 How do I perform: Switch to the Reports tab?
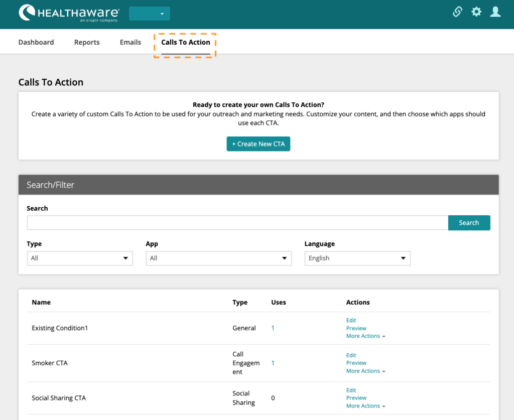pos(87,42)
